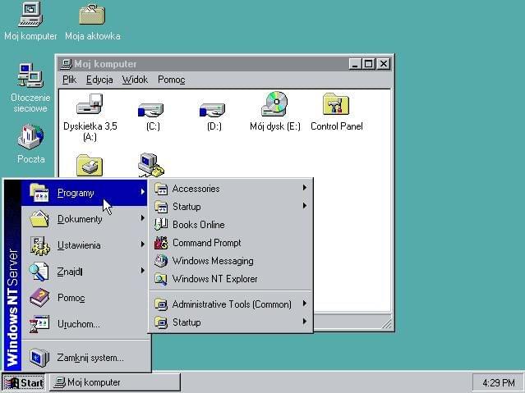Select the Otoczenie sieciowe desktop icon
The height and width of the screenshot is (393, 525).
tap(30, 76)
